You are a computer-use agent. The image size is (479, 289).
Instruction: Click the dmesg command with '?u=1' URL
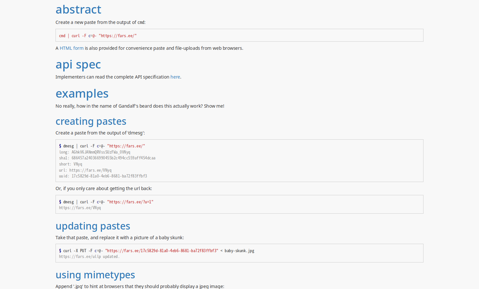pos(106,202)
